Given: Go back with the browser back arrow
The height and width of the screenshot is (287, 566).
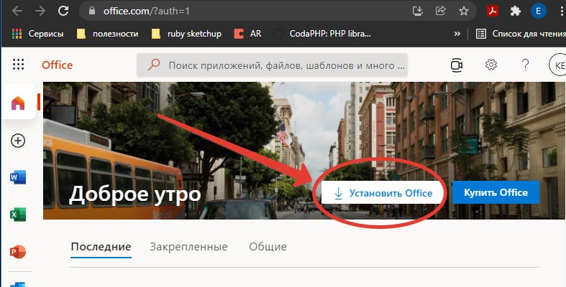Looking at the screenshot, I should click(17, 11).
